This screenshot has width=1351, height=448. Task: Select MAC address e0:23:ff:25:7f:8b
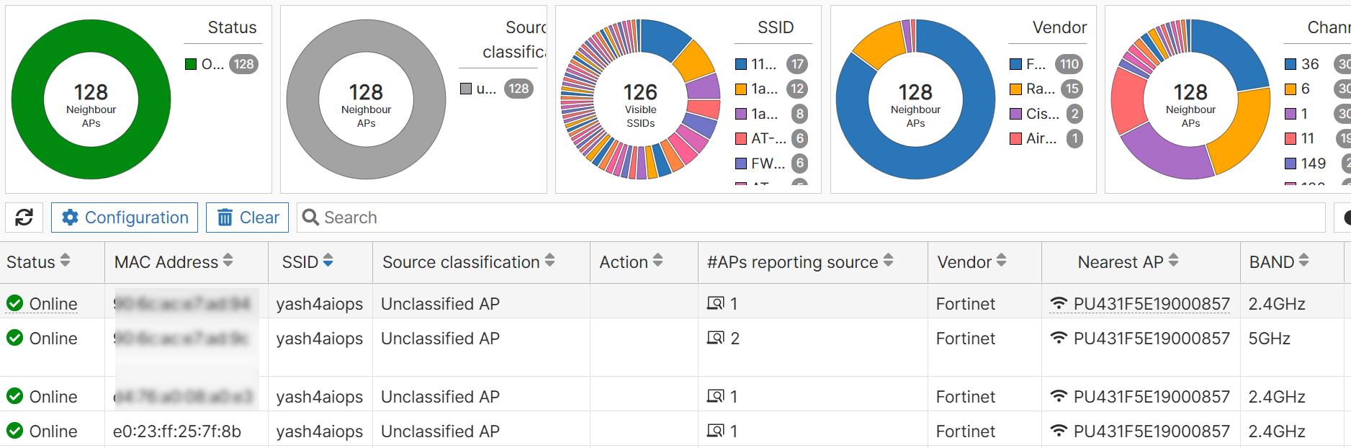(x=177, y=431)
